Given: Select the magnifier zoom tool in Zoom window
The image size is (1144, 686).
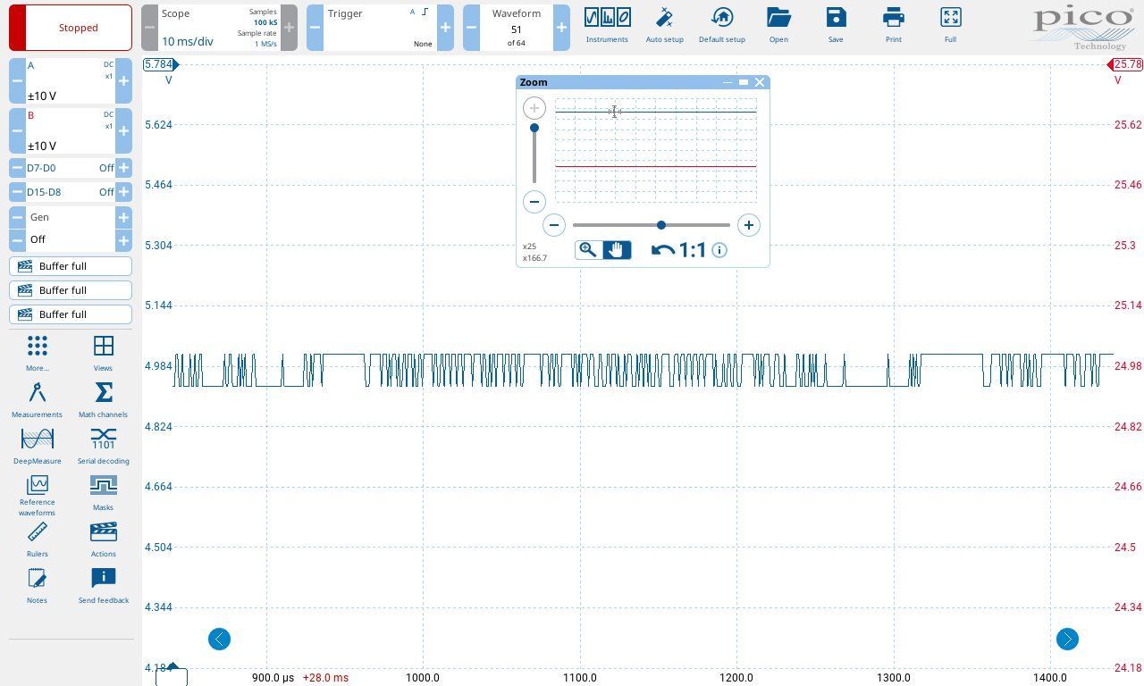Looking at the screenshot, I should tap(588, 250).
